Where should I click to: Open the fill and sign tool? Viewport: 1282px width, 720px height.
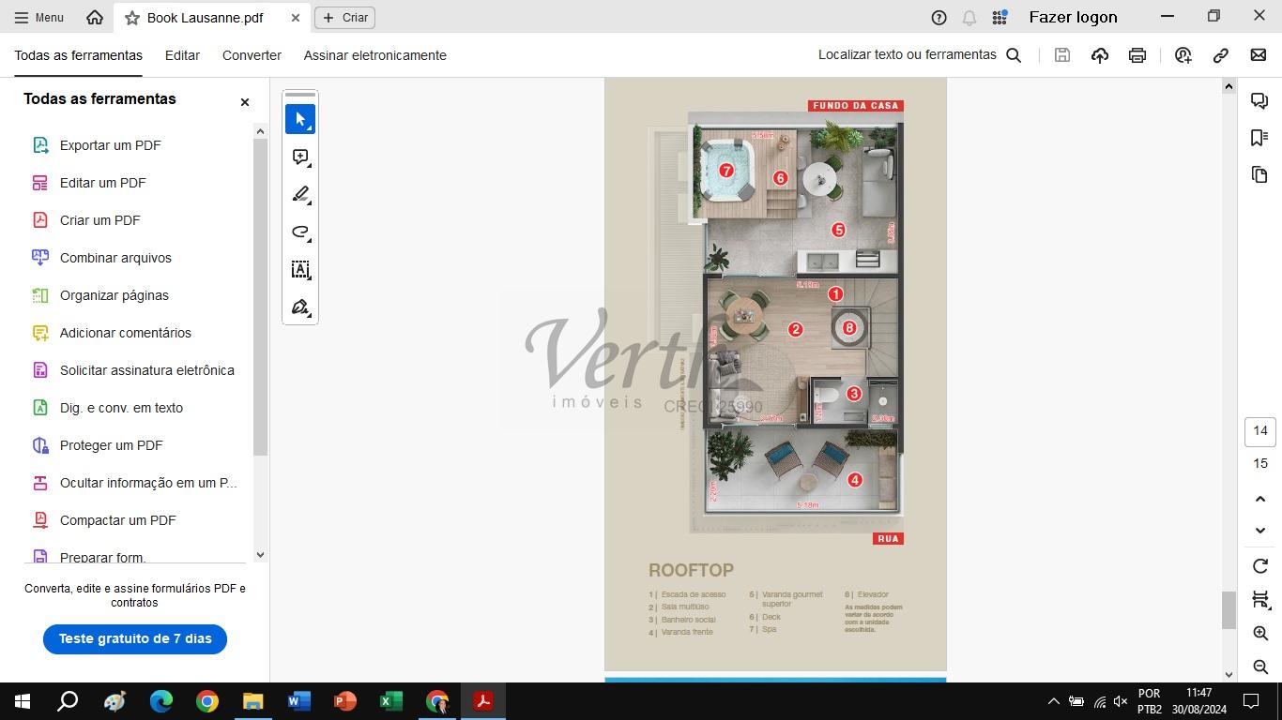(x=300, y=307)
